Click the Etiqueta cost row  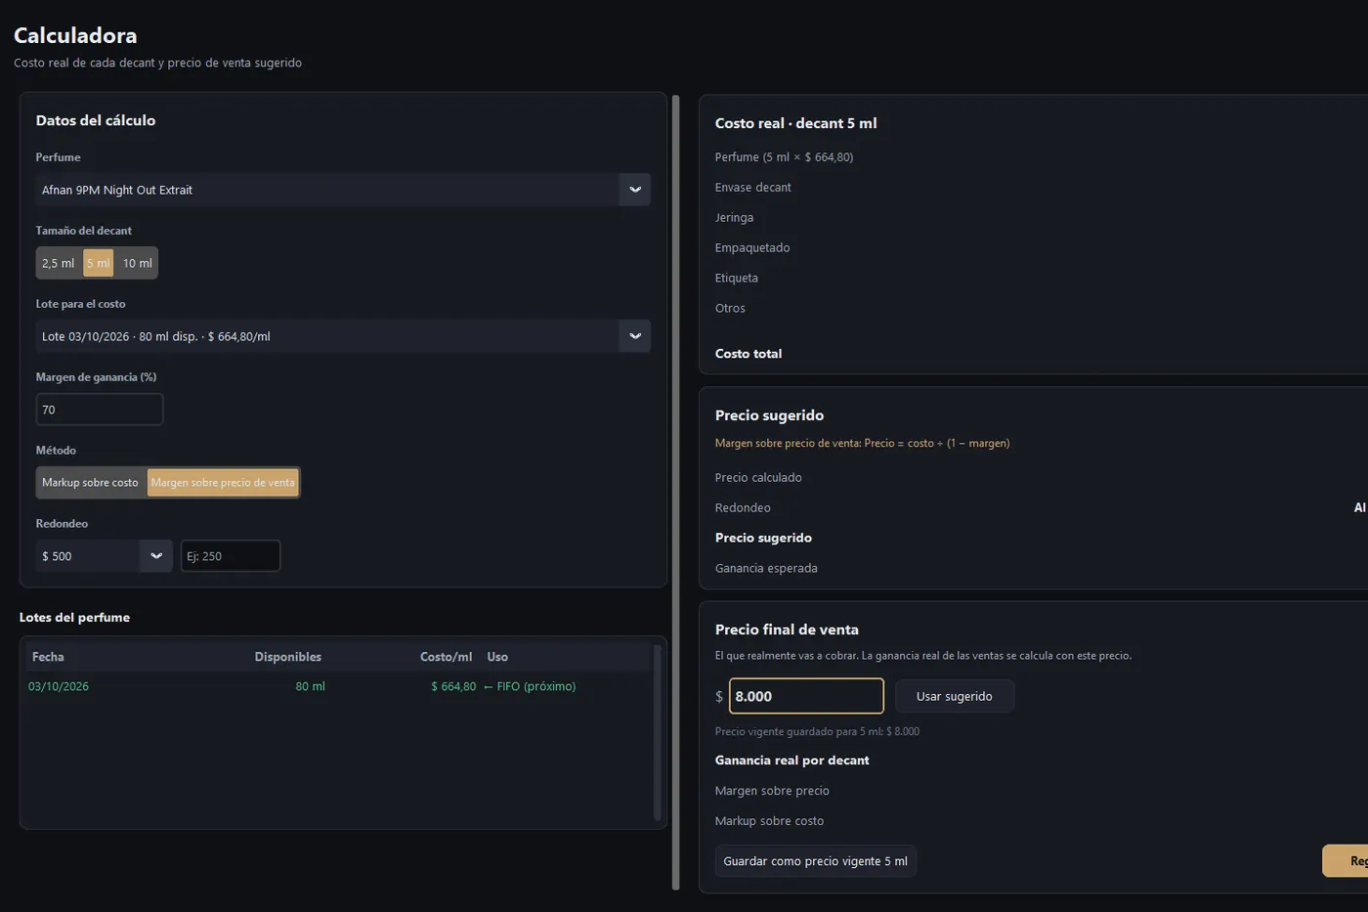coord(737,279)
